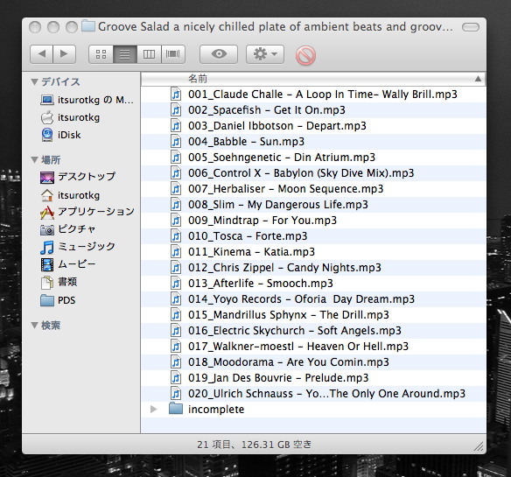Click the Groove Salad window title text

(x=276, y=27)
